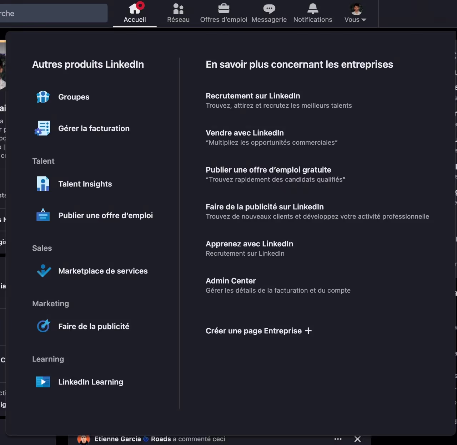Click the Messagerie speech bubble icon
The image size is (457, 445).
[x=269, y=9]
